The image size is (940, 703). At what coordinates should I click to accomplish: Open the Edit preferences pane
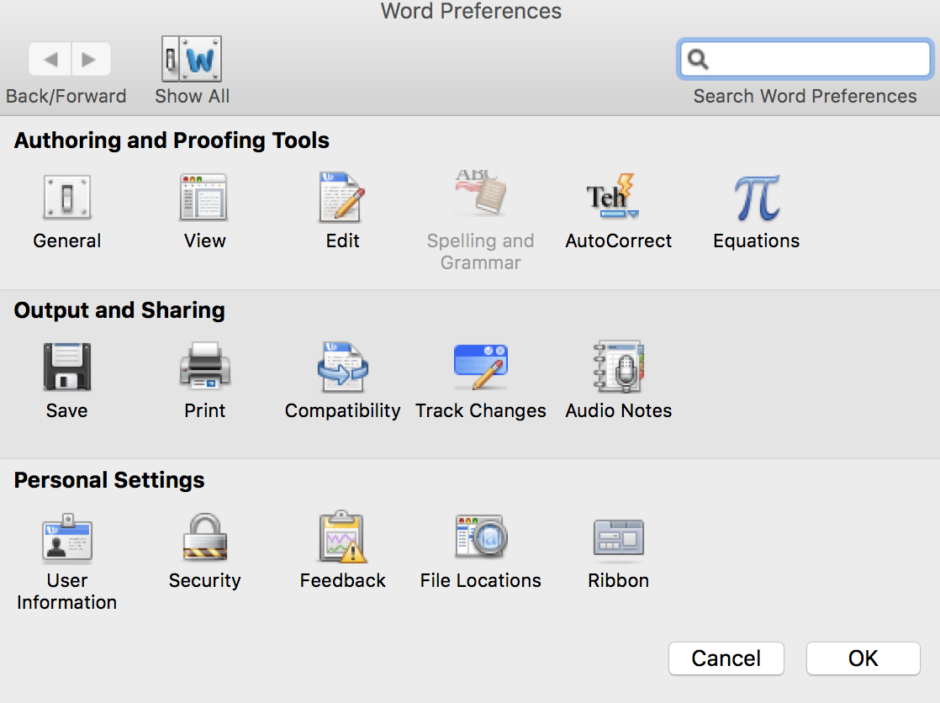(x=342, y=198)
